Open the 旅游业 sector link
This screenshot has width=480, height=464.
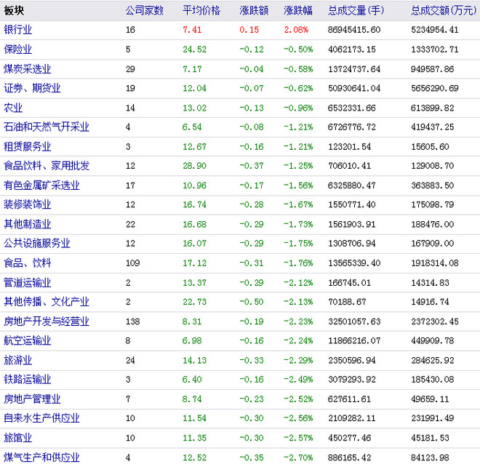[17, 360]
